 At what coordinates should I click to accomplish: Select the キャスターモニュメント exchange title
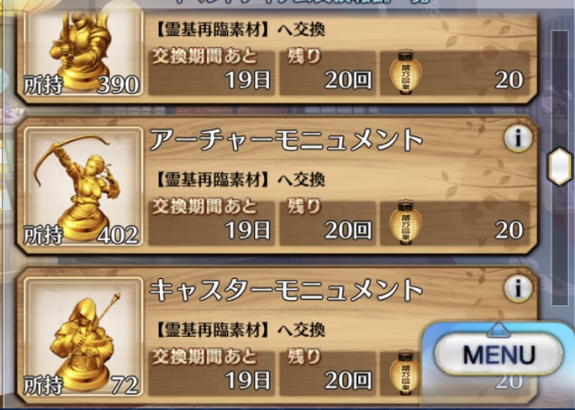(287, 290)
